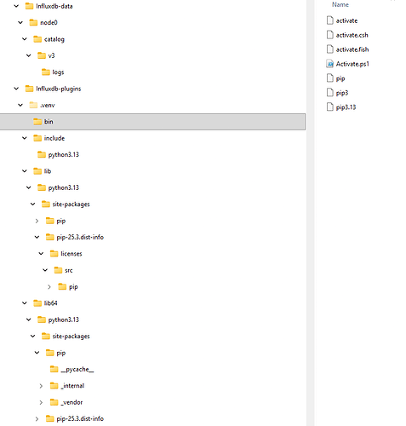Select the '_vendor' folder label
Image resolution: width=406 pixels, height=426 pixels.
[x=71, y=402]
